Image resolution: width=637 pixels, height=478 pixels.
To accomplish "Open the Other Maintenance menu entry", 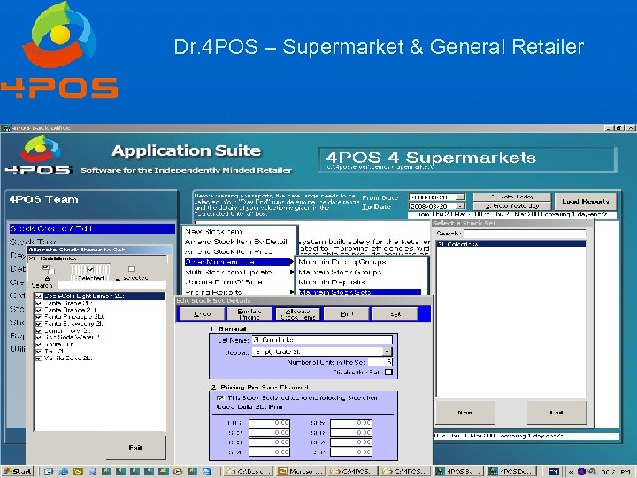I will coord(239,262).
